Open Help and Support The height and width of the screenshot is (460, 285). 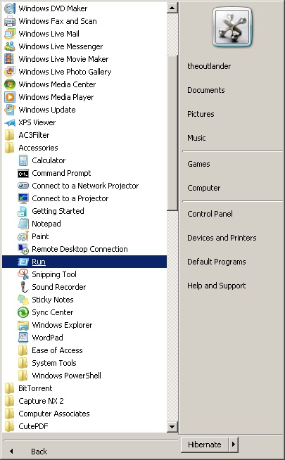click(x=217, y=286)
